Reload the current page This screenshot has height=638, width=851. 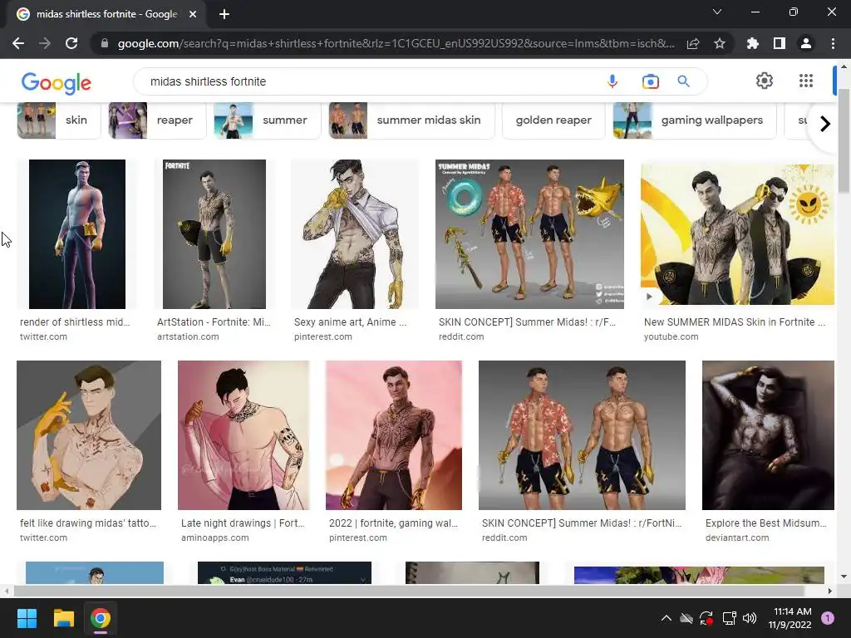[x=71, y=43]
